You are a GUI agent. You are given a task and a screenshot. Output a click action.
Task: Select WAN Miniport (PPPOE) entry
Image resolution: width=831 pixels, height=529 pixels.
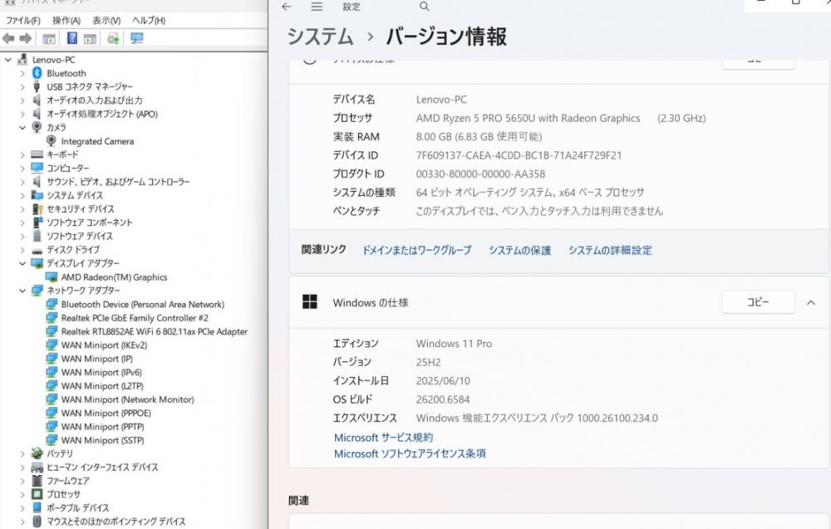pos(106,413)
